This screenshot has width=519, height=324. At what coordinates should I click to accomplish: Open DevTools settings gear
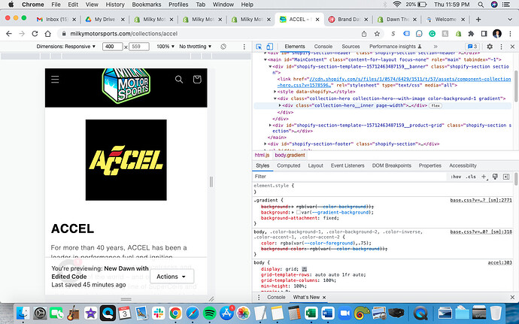click(x=490, y=47)
